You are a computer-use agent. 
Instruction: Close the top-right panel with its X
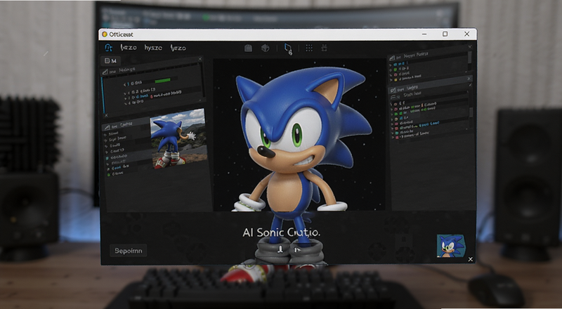click(x=470, y=46)
